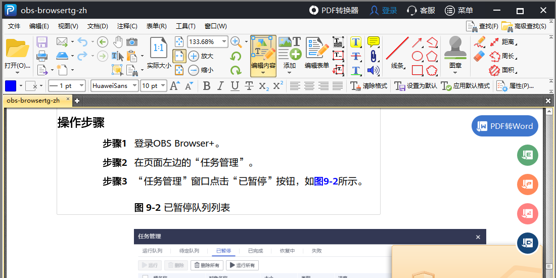Open the 10 pt font size dropdown

[x=163, y=86]
